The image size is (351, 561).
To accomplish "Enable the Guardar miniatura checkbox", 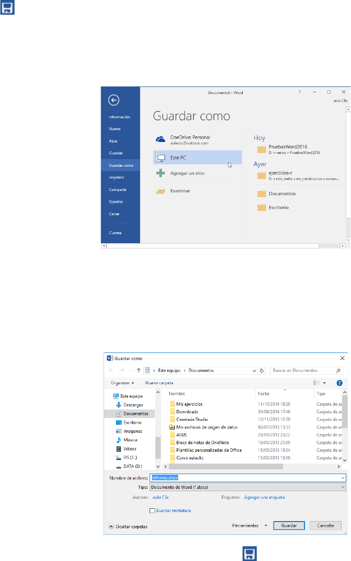I will click(152, 511).
